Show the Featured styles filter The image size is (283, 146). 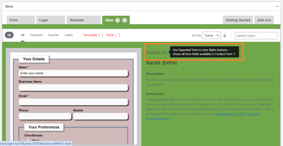[36, 35]
